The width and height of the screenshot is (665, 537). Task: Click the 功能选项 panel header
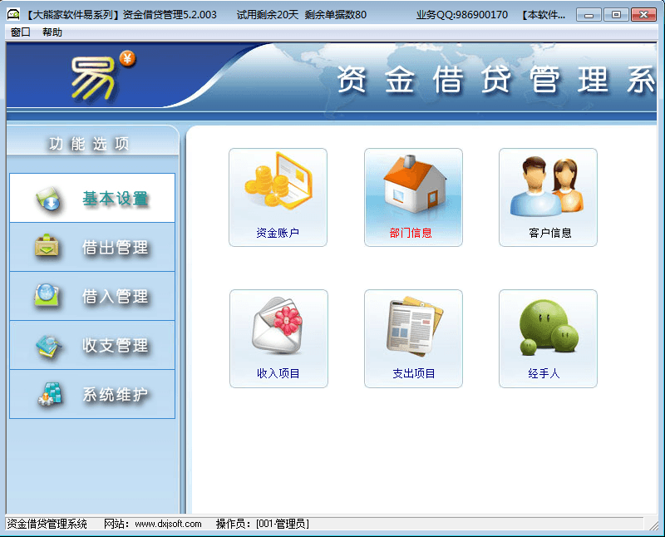tap(88, 144)
